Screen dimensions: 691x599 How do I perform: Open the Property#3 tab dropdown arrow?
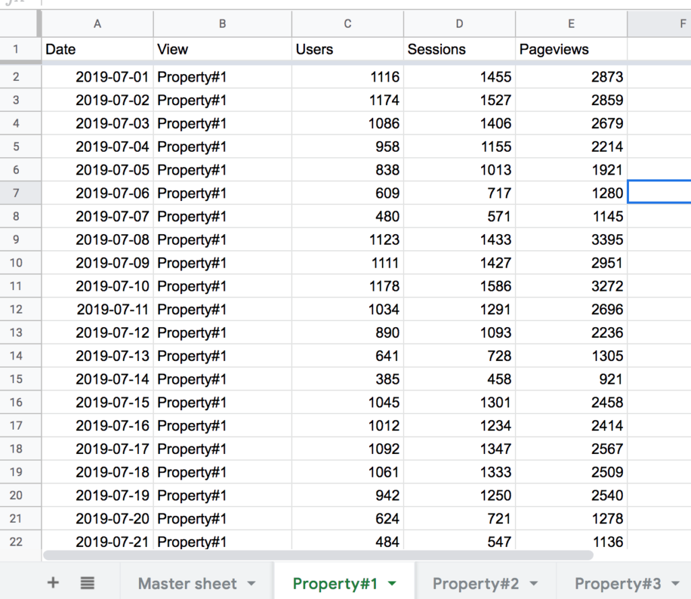click(x=675, y=583)
